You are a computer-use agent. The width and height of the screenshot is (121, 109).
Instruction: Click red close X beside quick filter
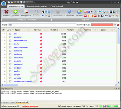coord(118,25)
